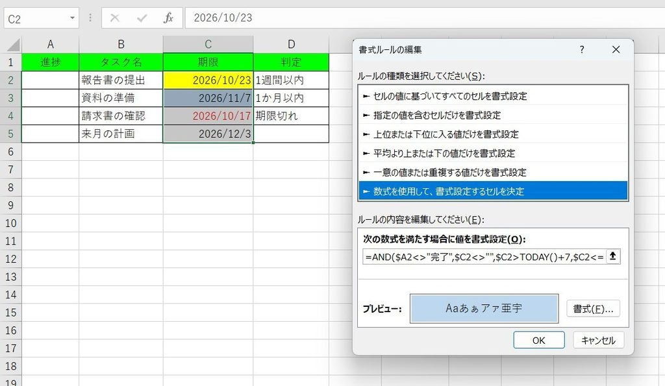
Task: Click red-text cell 2026/10/17
Action: click(x=208, y=115)
